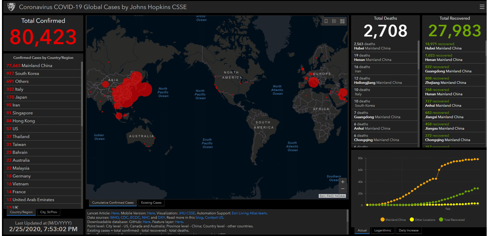Click the confirmed cases list scrollbar
The width and height of the screenshot is (489, 236).
coord(82,93)
